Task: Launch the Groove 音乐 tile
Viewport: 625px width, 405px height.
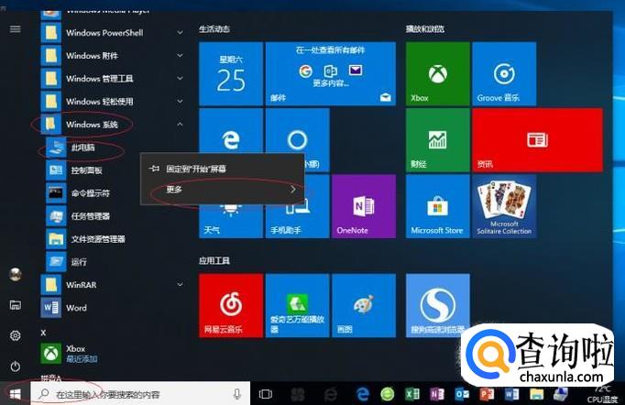Action: point(502,71)
